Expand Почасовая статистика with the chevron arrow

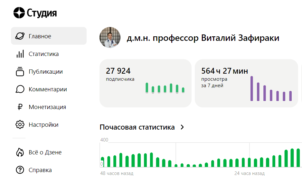pos(182,127)
